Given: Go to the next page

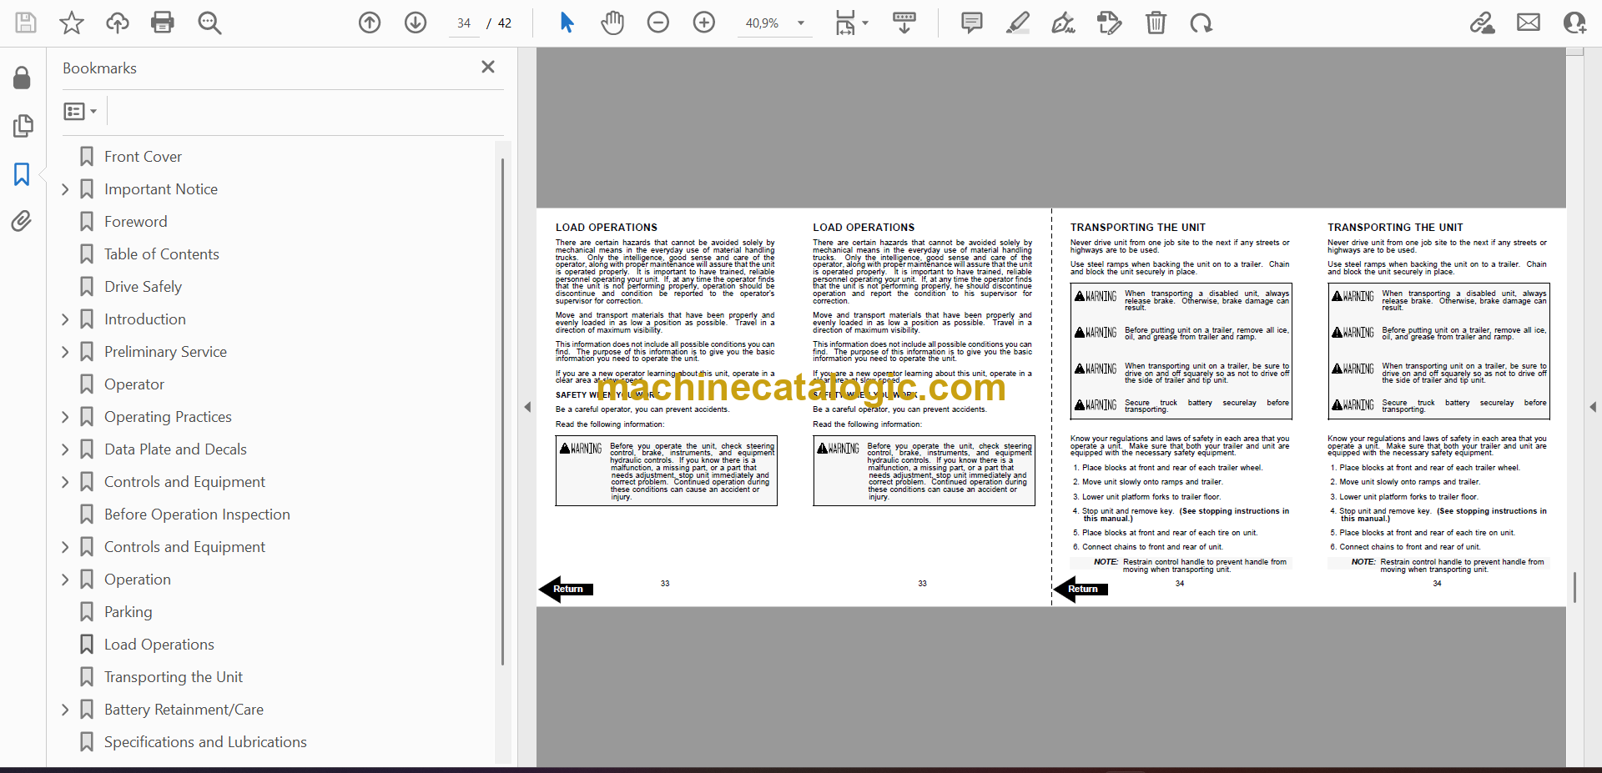Looking at the screenshot, I should pyautogui.click(x=416, y=23).
